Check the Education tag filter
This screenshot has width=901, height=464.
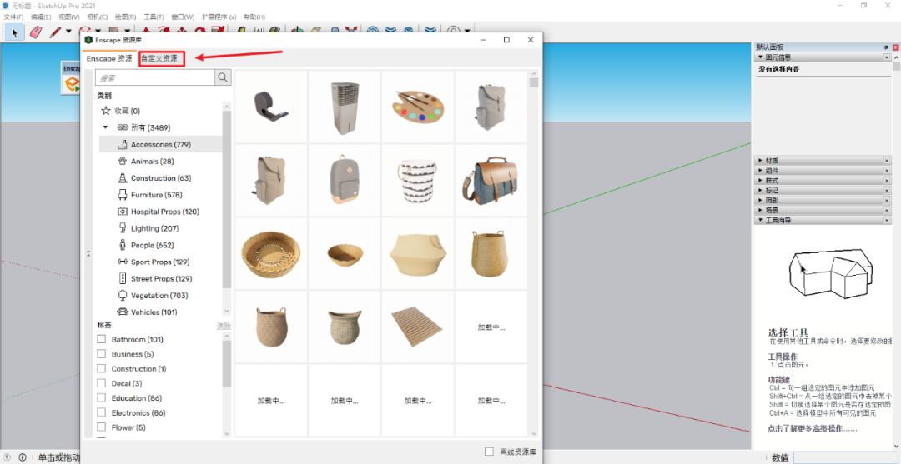[102, 398]
